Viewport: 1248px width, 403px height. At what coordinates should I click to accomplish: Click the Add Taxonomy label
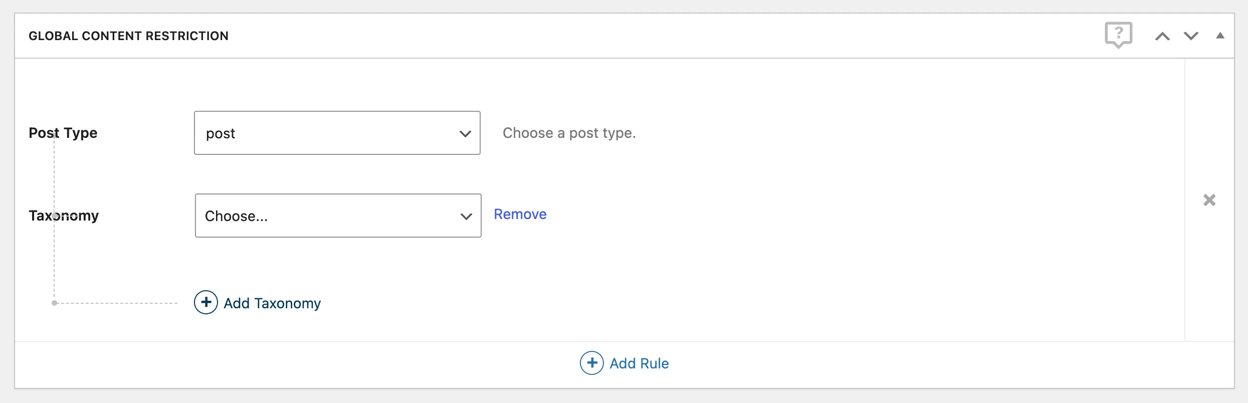click(272, 303)
